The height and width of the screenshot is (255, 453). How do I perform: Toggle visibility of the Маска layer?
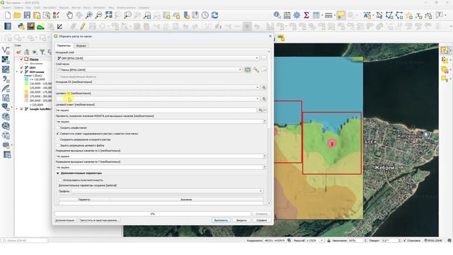[21, 59]
